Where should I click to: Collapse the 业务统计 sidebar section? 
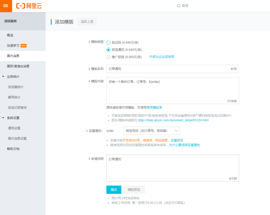(3, 77)
